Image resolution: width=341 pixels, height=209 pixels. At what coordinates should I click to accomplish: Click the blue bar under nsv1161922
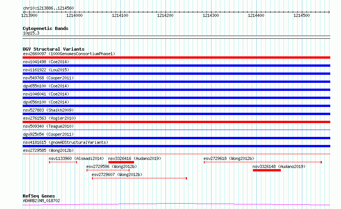click(176, 74)
